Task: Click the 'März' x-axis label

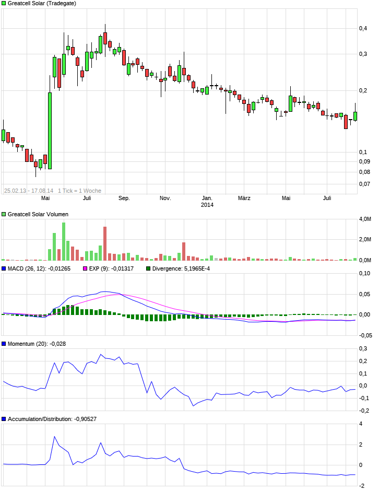Action: (244, 198)
